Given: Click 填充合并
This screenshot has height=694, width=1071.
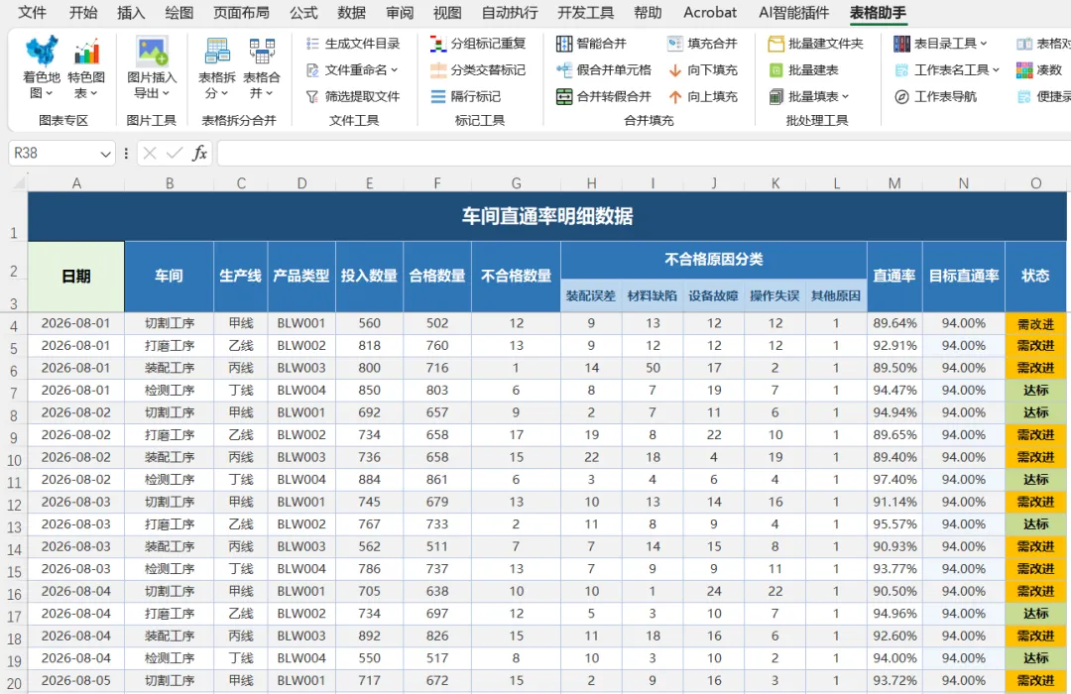Looking at the screenshot, I should (702, 44).
